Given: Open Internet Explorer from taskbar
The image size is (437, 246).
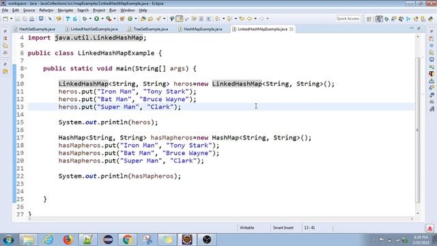Looking at the screenshot, I should tap(48, 240).
